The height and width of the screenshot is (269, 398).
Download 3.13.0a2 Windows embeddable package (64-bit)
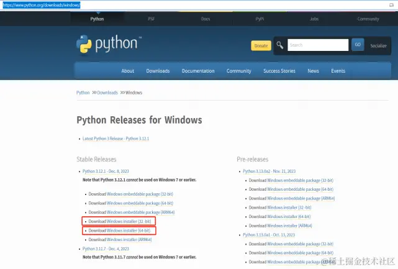pyautogui.click(x=301, y=189)
